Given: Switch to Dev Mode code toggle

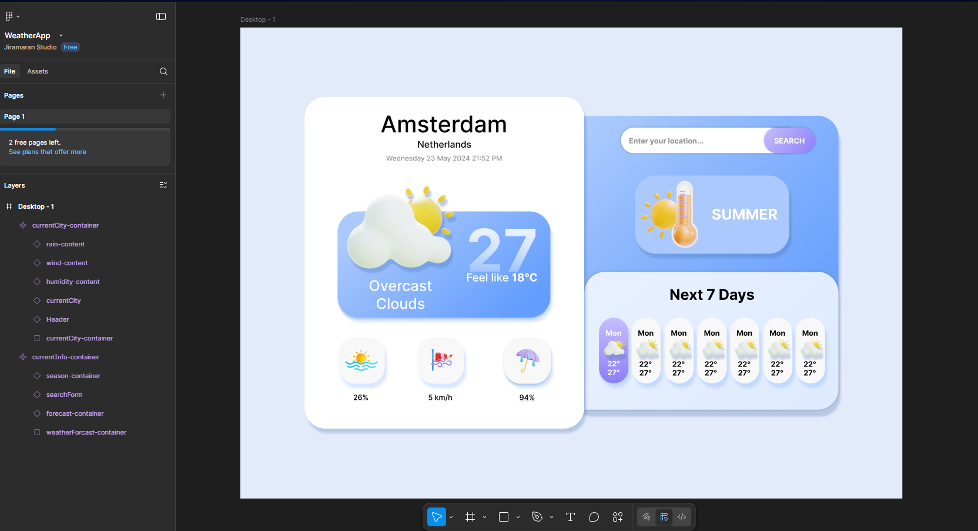Looking at the screenshot, I should click(x=682, y=517).
